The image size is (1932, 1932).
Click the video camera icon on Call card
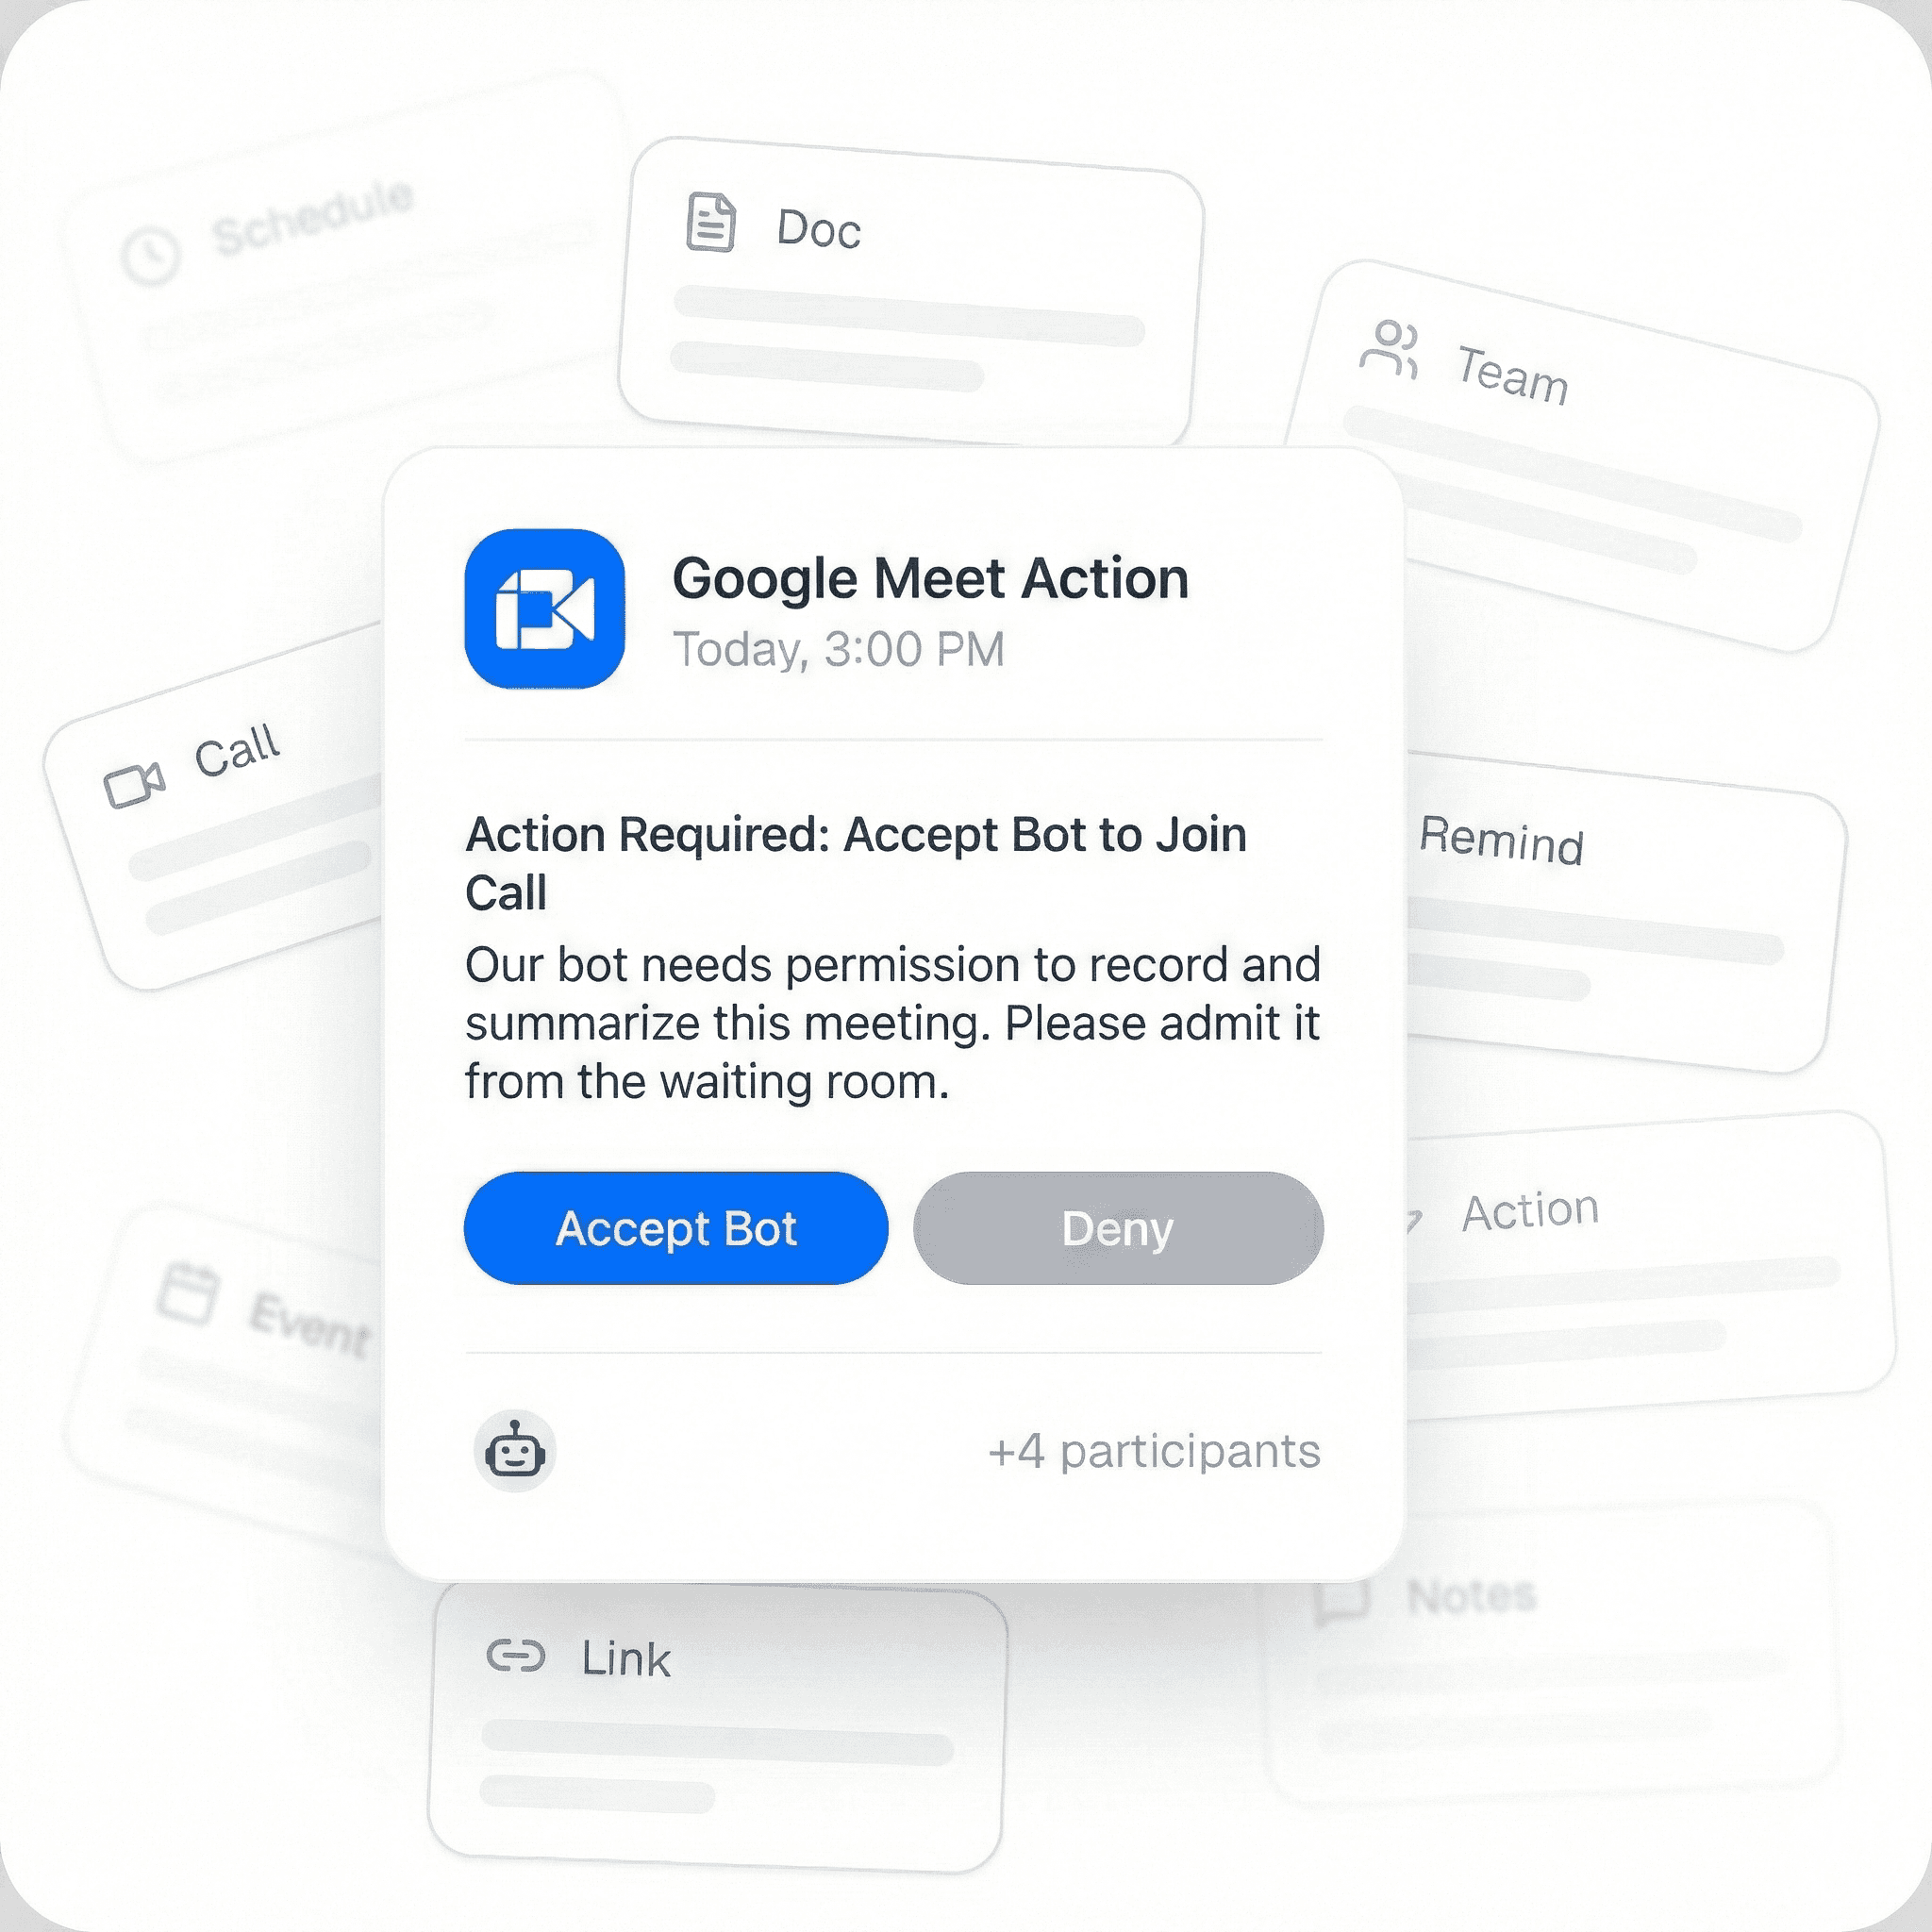(x=134, y=785)
